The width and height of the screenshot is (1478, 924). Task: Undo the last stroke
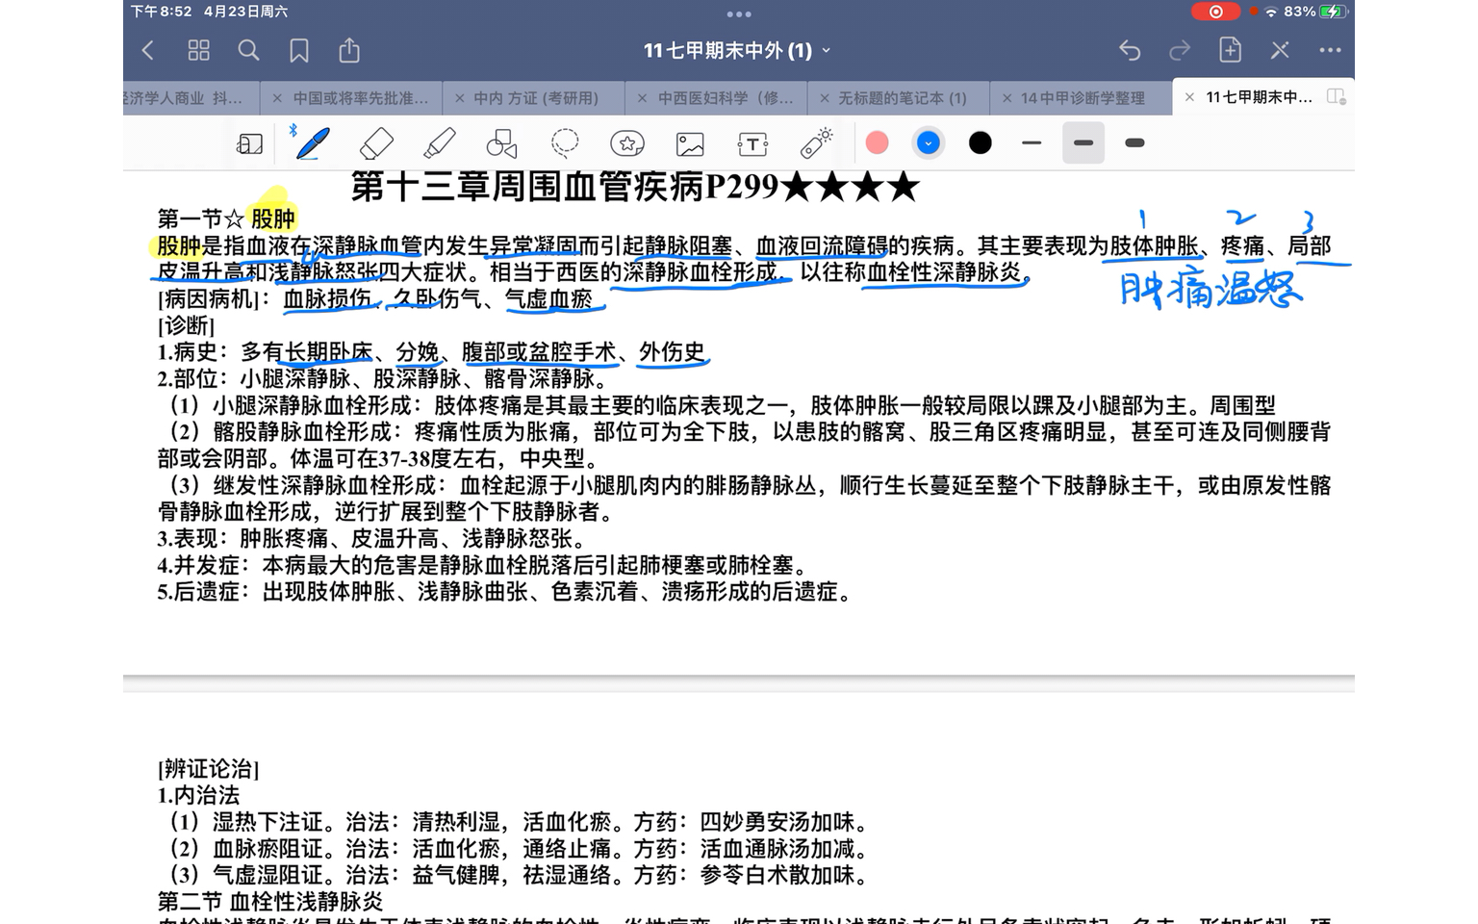pyautogui.click(x=1130, y=50)
